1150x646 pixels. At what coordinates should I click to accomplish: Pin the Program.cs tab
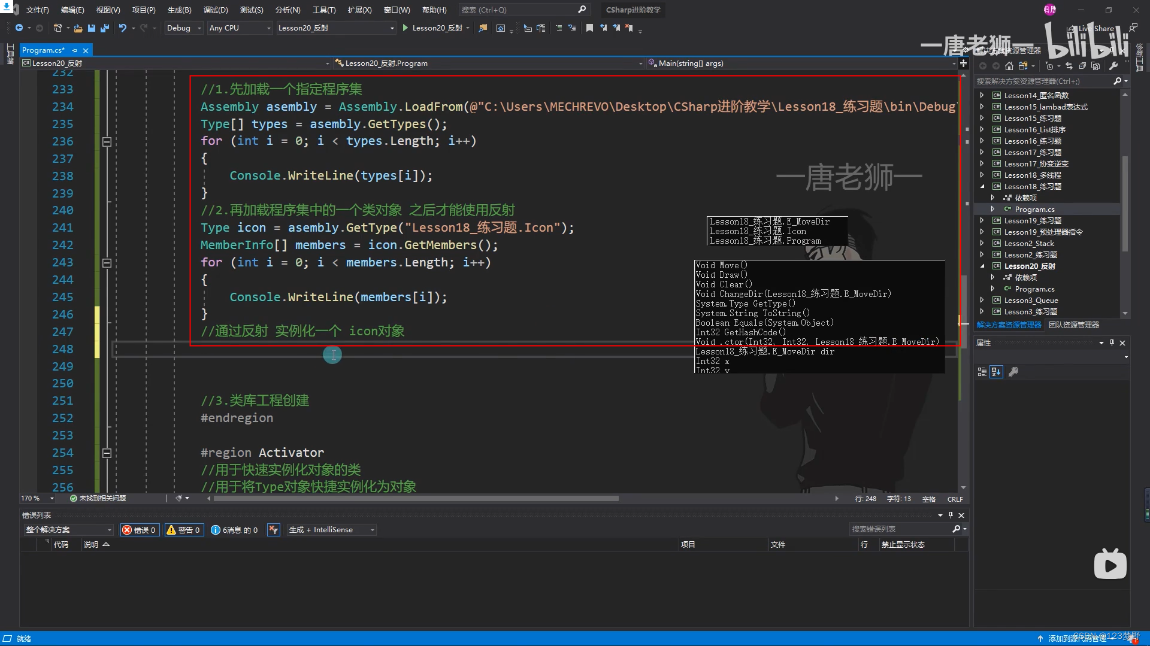74,50
